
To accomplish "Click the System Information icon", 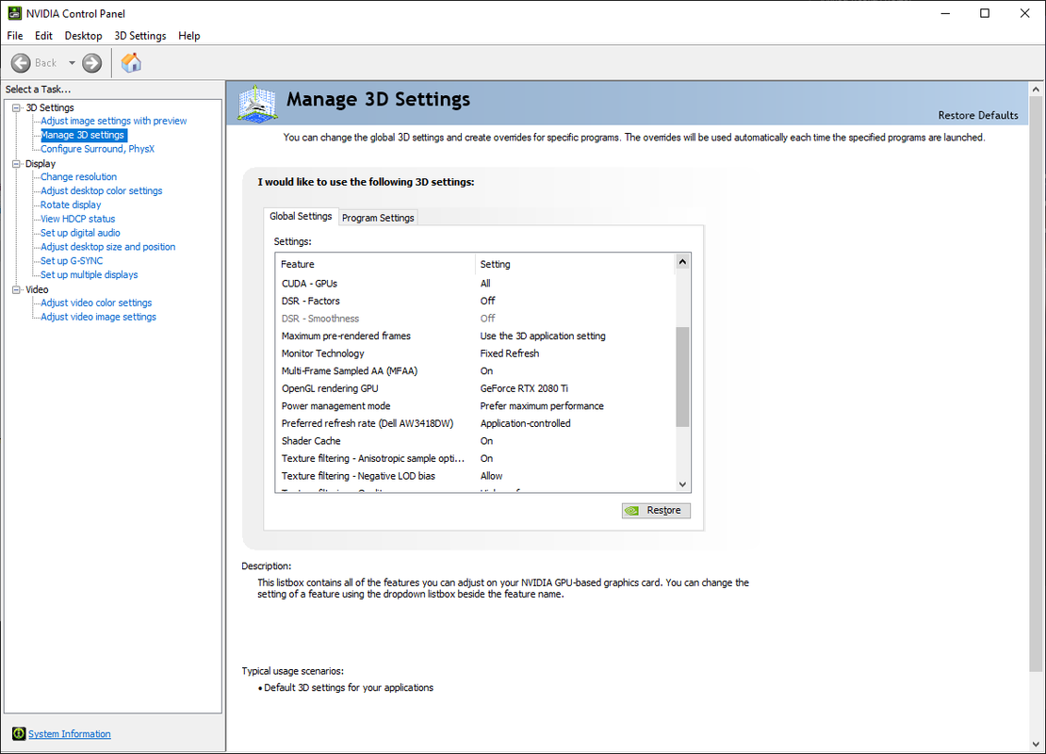I will [19, 734].
